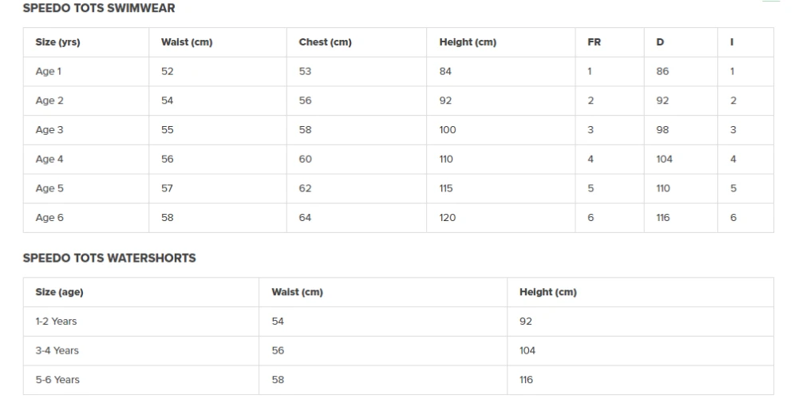Click the I column header

tap(732, 42)
